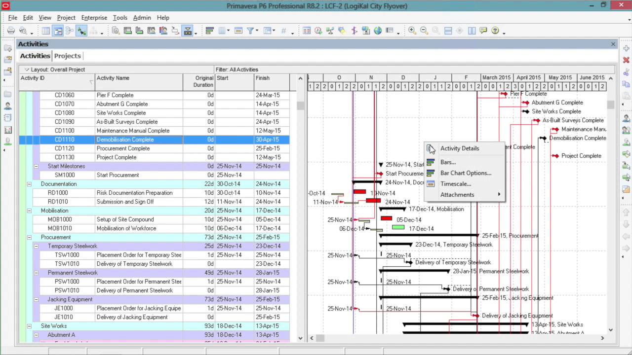Click the clock with green check icon
The width and height of the screenshot is (632, 355).
(318, 31)
